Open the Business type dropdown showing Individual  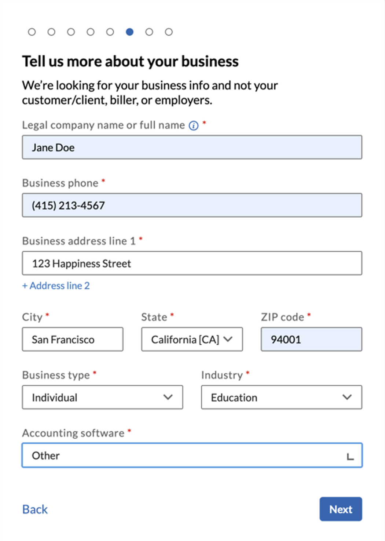click(103, 397)
